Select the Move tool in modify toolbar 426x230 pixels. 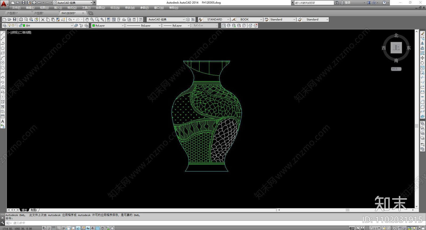[423, 58]
